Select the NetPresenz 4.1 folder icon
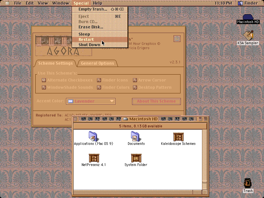 click(x=94, y=158)
